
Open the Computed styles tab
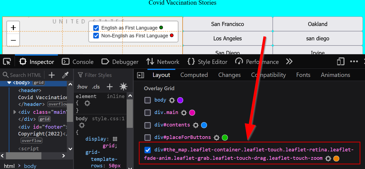point(194,75)
